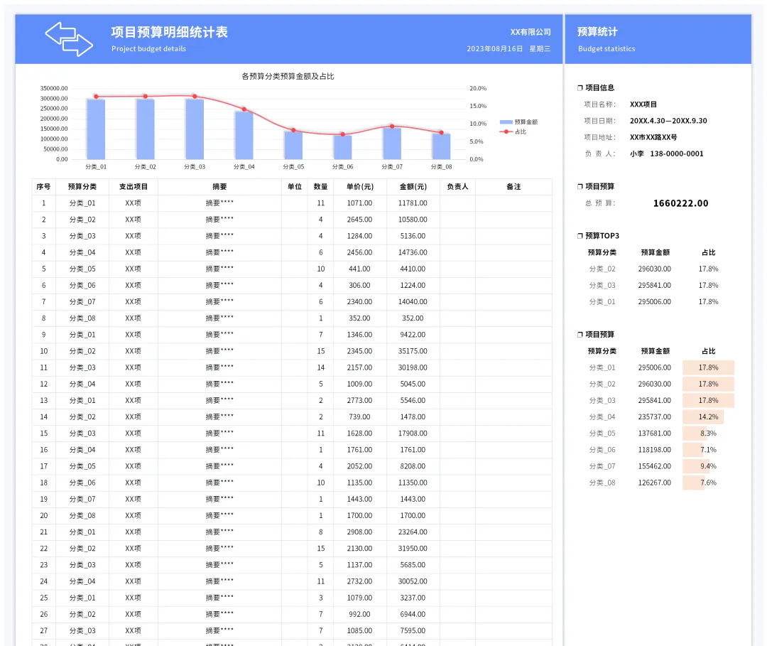Select the 摘要 column header

point(219,186)
